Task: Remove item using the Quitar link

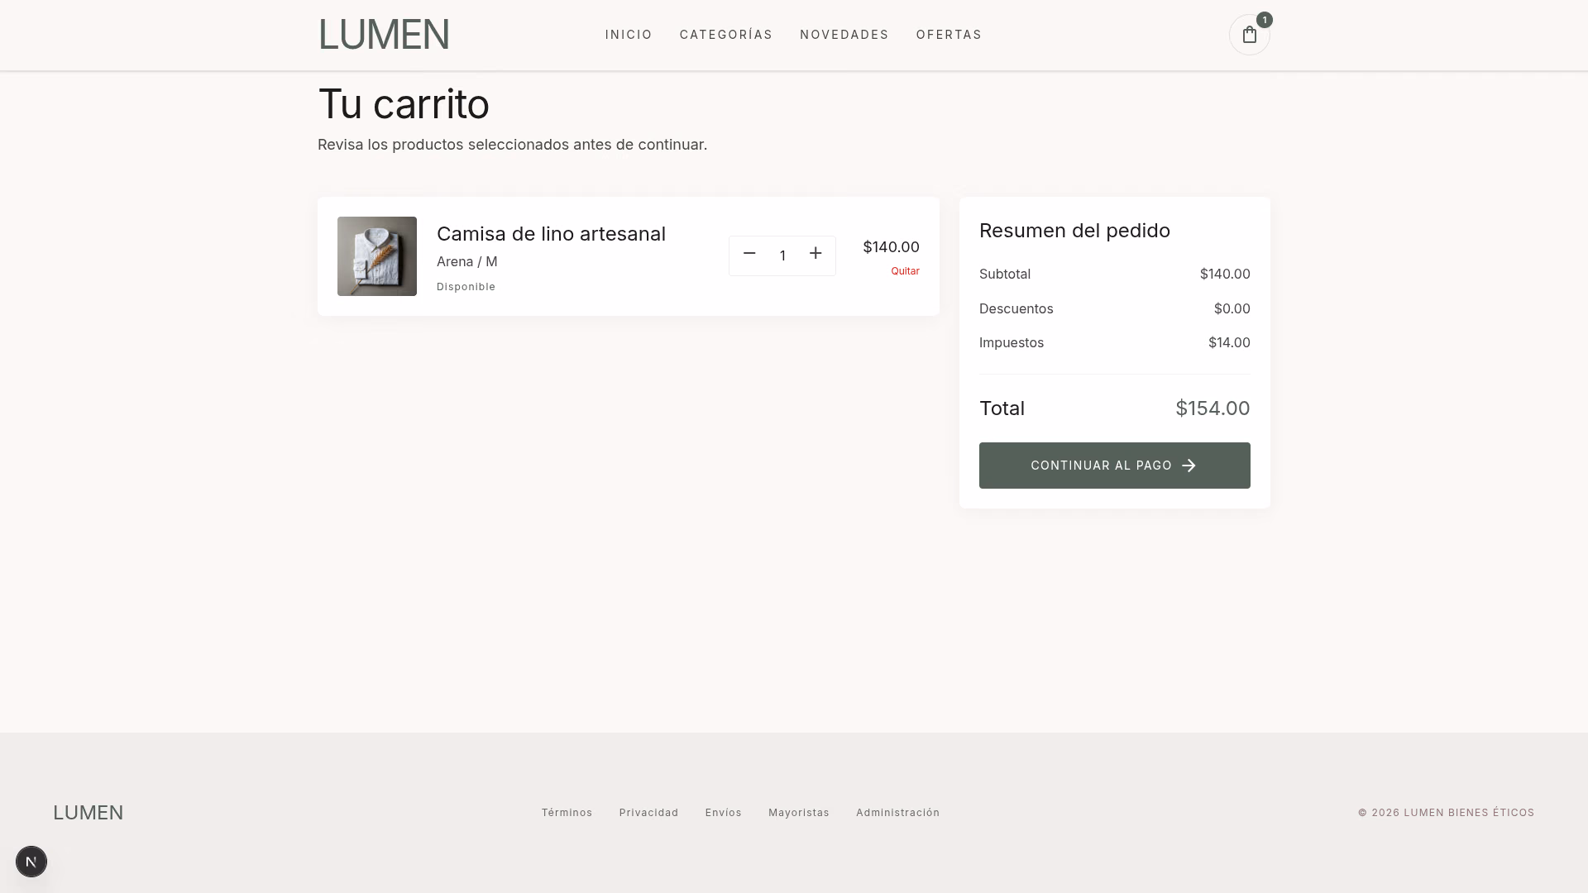Action: [905, 271]
